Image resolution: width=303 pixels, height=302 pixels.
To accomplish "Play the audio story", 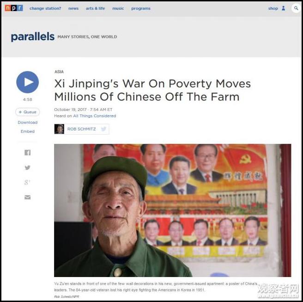I will (x=27, y=82).
